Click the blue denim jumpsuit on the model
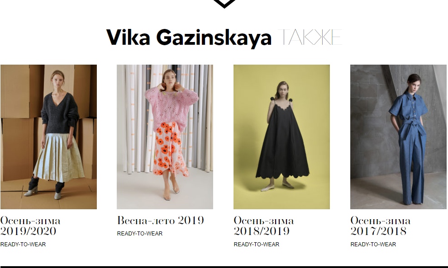Viewport: 448px width, 268px height. point(409,146)
